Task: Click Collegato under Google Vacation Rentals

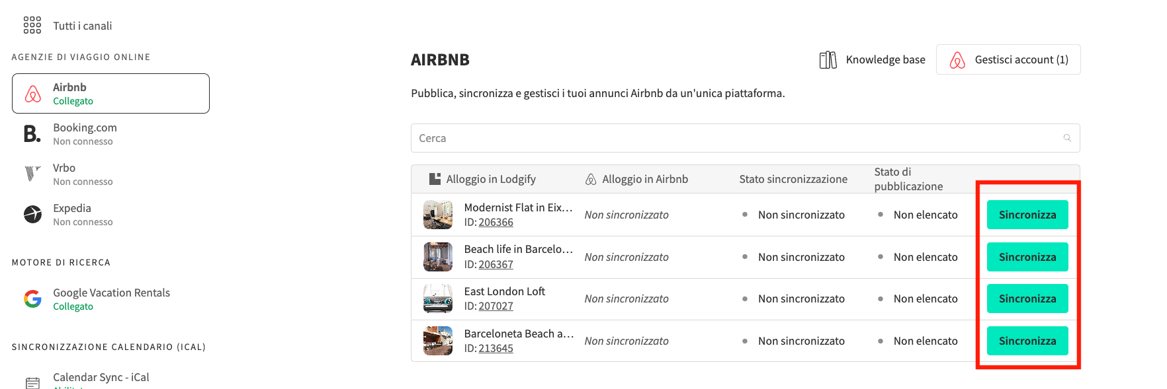Action: coord(73,306)
